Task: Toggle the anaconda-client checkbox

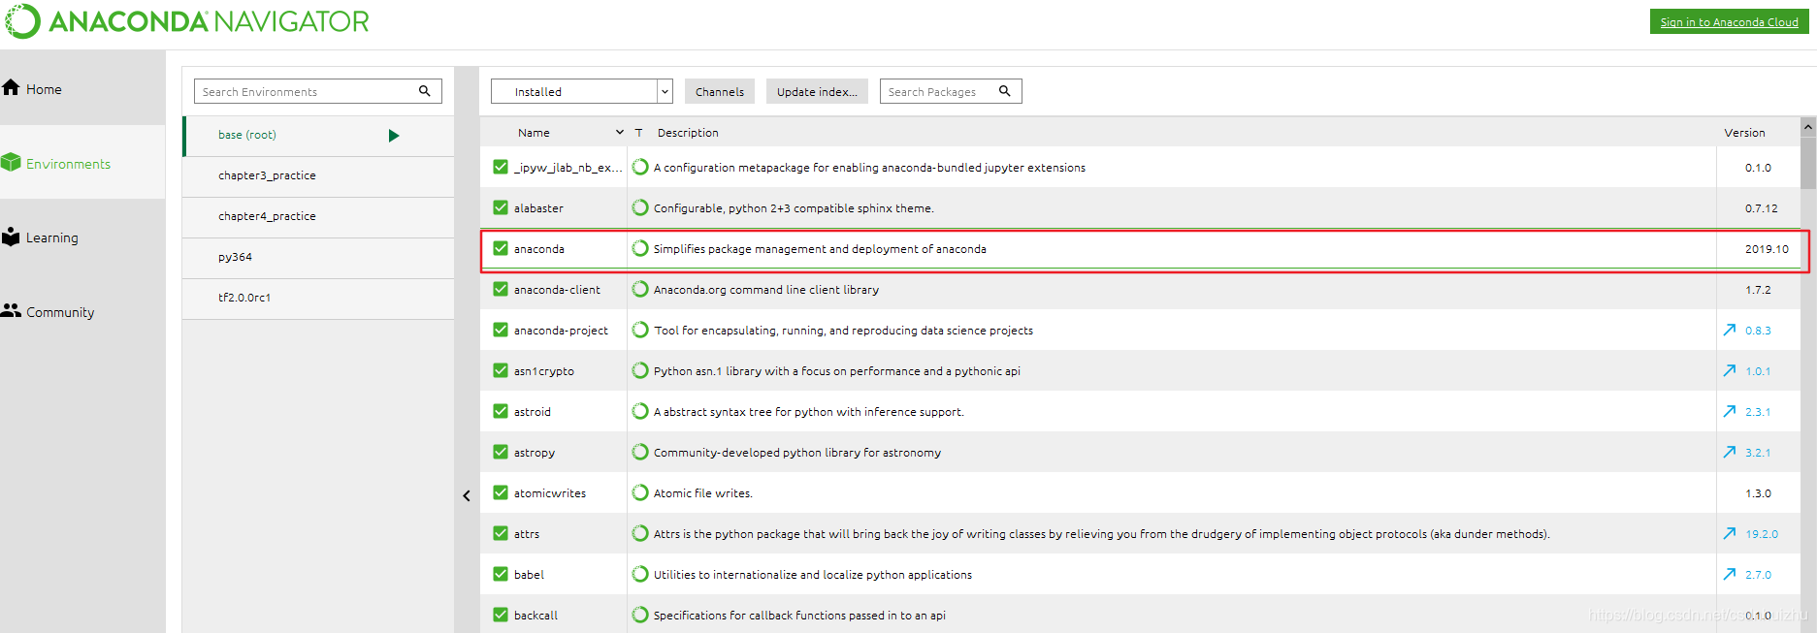Action: coord(501,289)
